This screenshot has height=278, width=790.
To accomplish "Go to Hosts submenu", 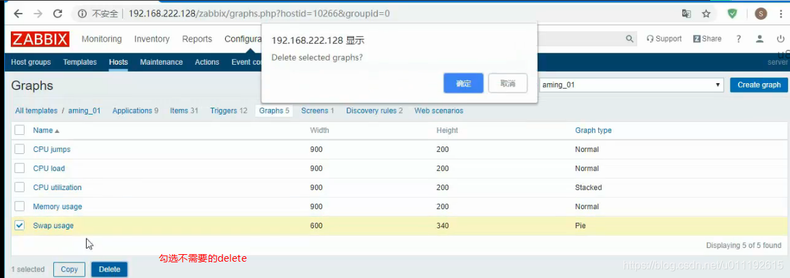I will click(119, 62).
